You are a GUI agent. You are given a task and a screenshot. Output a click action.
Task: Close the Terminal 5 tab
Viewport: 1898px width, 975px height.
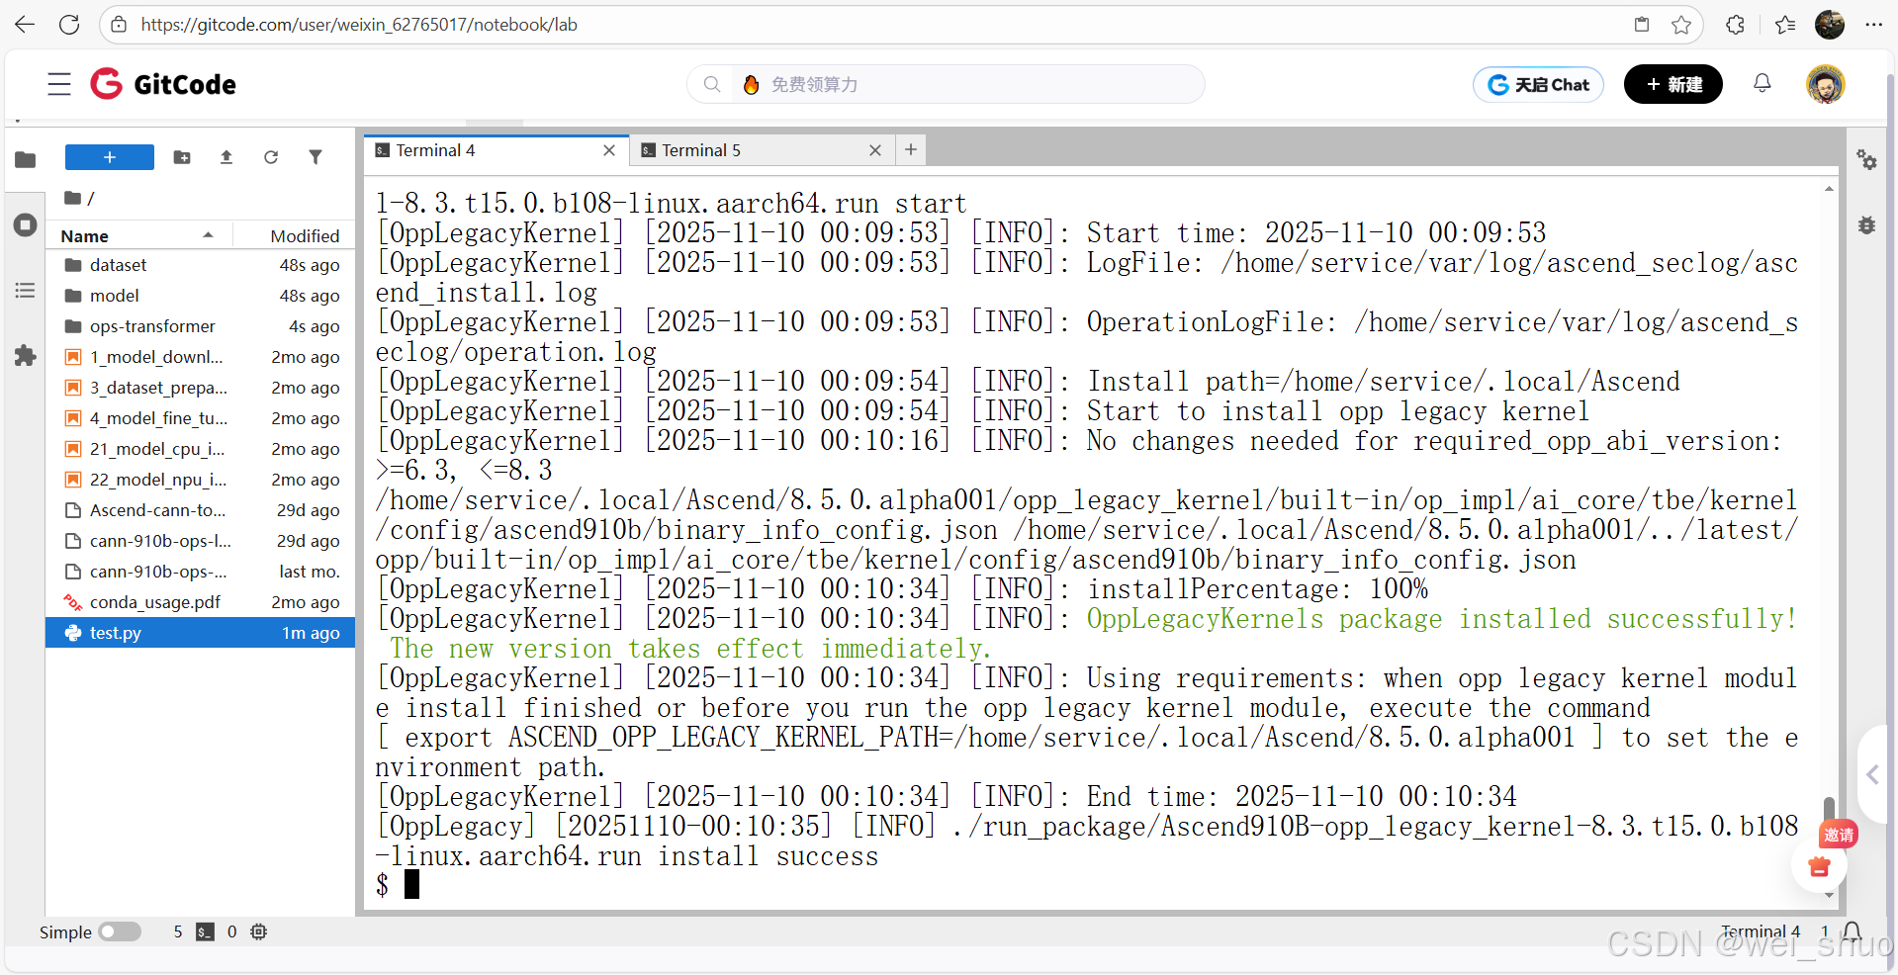[875, 150]
